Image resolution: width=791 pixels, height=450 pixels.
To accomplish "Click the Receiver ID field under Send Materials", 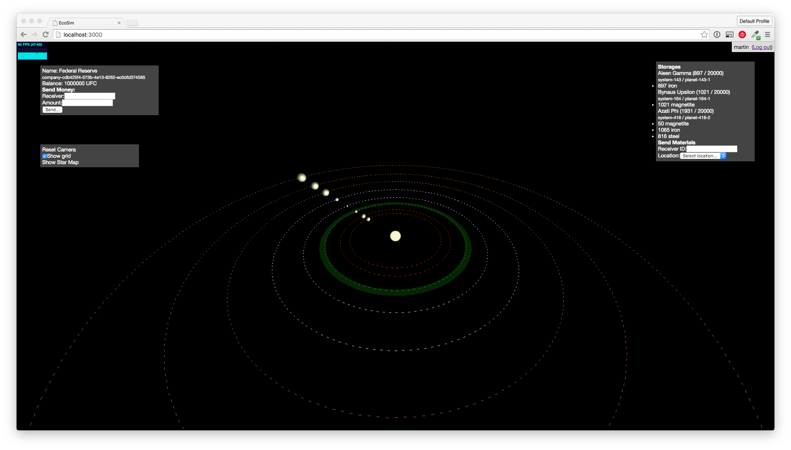I will click(712, 149).
